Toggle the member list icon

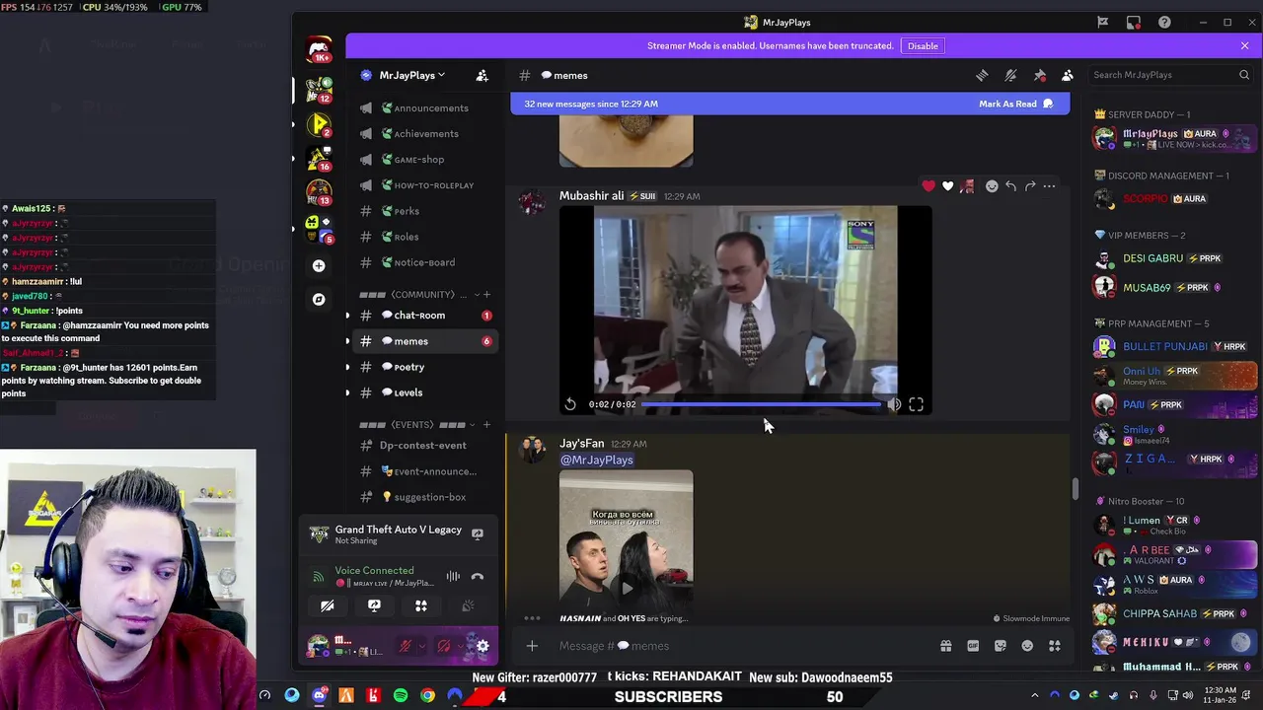(1068, 75)
